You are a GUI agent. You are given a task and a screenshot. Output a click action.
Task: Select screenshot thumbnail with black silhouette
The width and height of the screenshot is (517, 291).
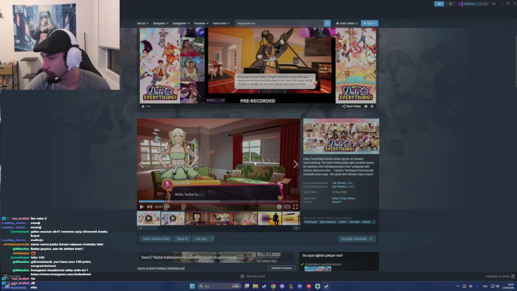click(270, 218)
